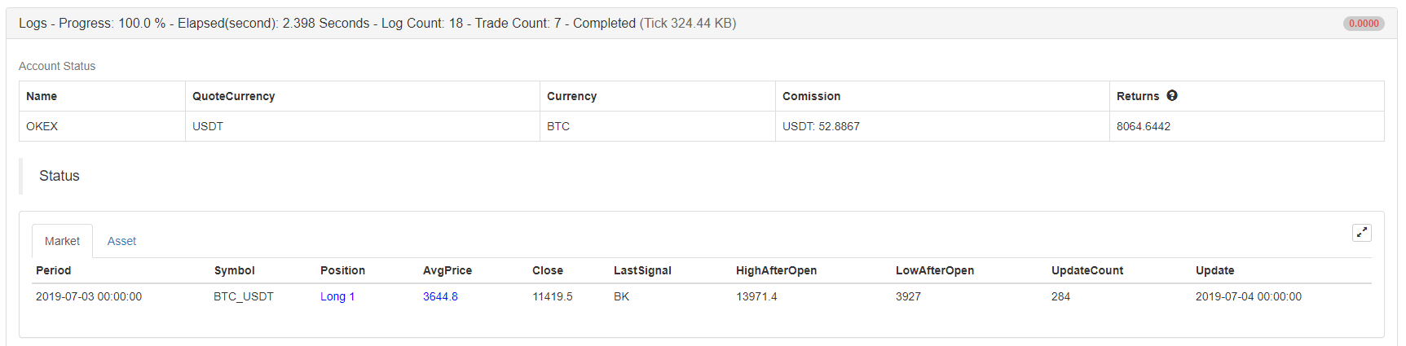Click the red 0.0000 badge

[1364, 24]
